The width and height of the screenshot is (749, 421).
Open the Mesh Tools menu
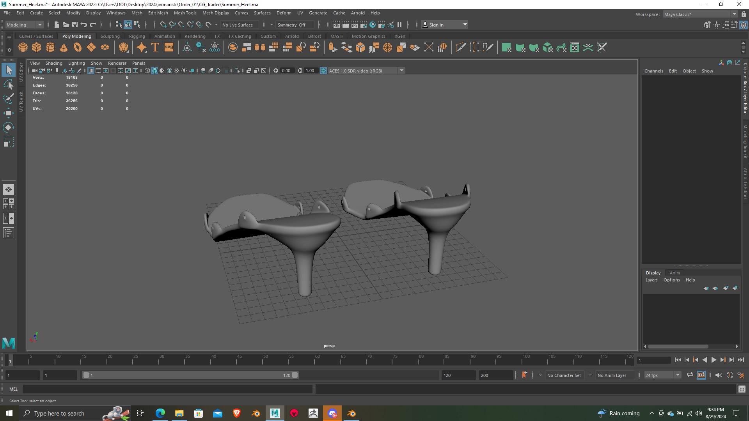point(185,13)
